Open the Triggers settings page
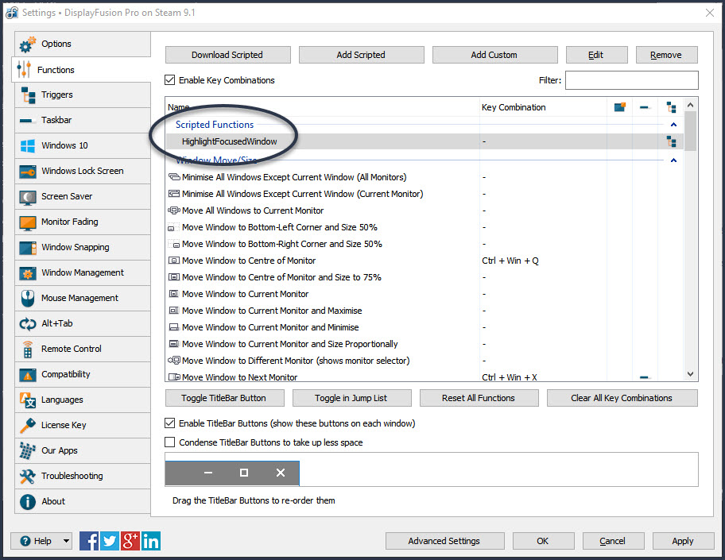The image size is (725, 560). click(x=83, y=95)
